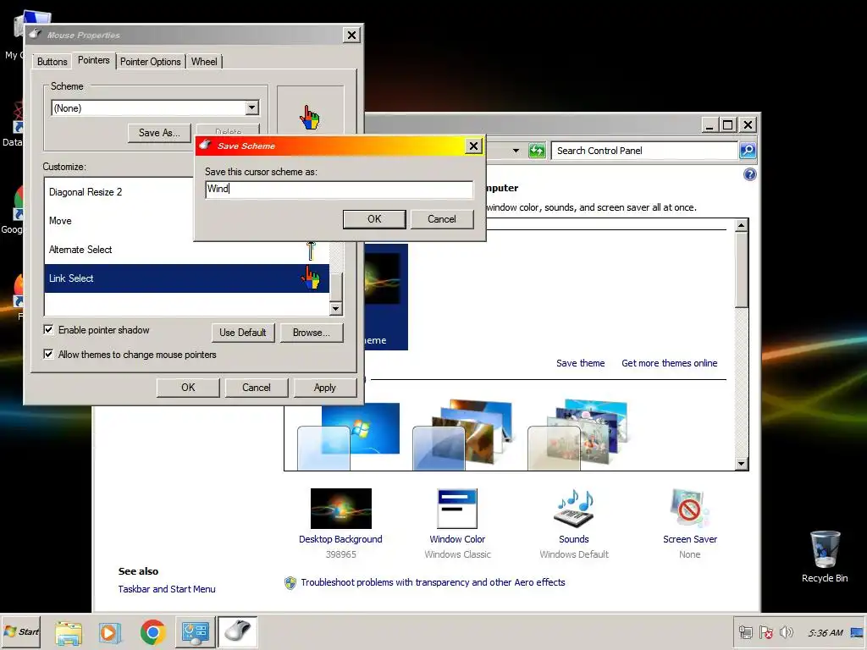Open Windows Media Player from taskbar

(x=109, y=632)
